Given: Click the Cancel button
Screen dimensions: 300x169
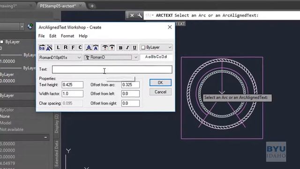Looking at the screenshot, I should point(160,92).
